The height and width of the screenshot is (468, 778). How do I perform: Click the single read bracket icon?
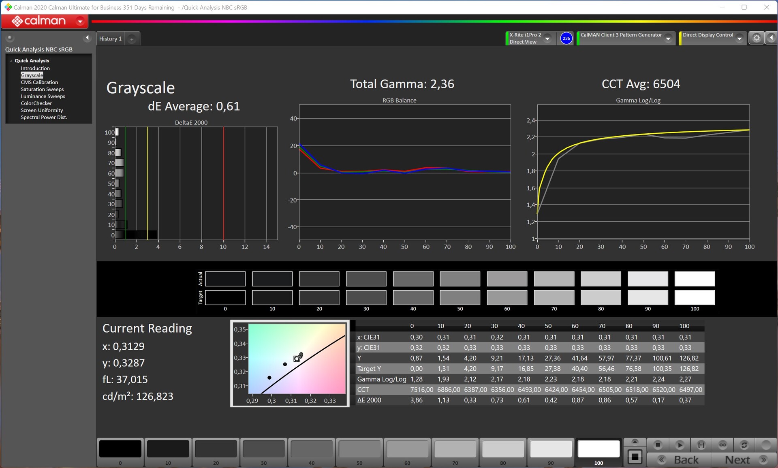(701, 445)
